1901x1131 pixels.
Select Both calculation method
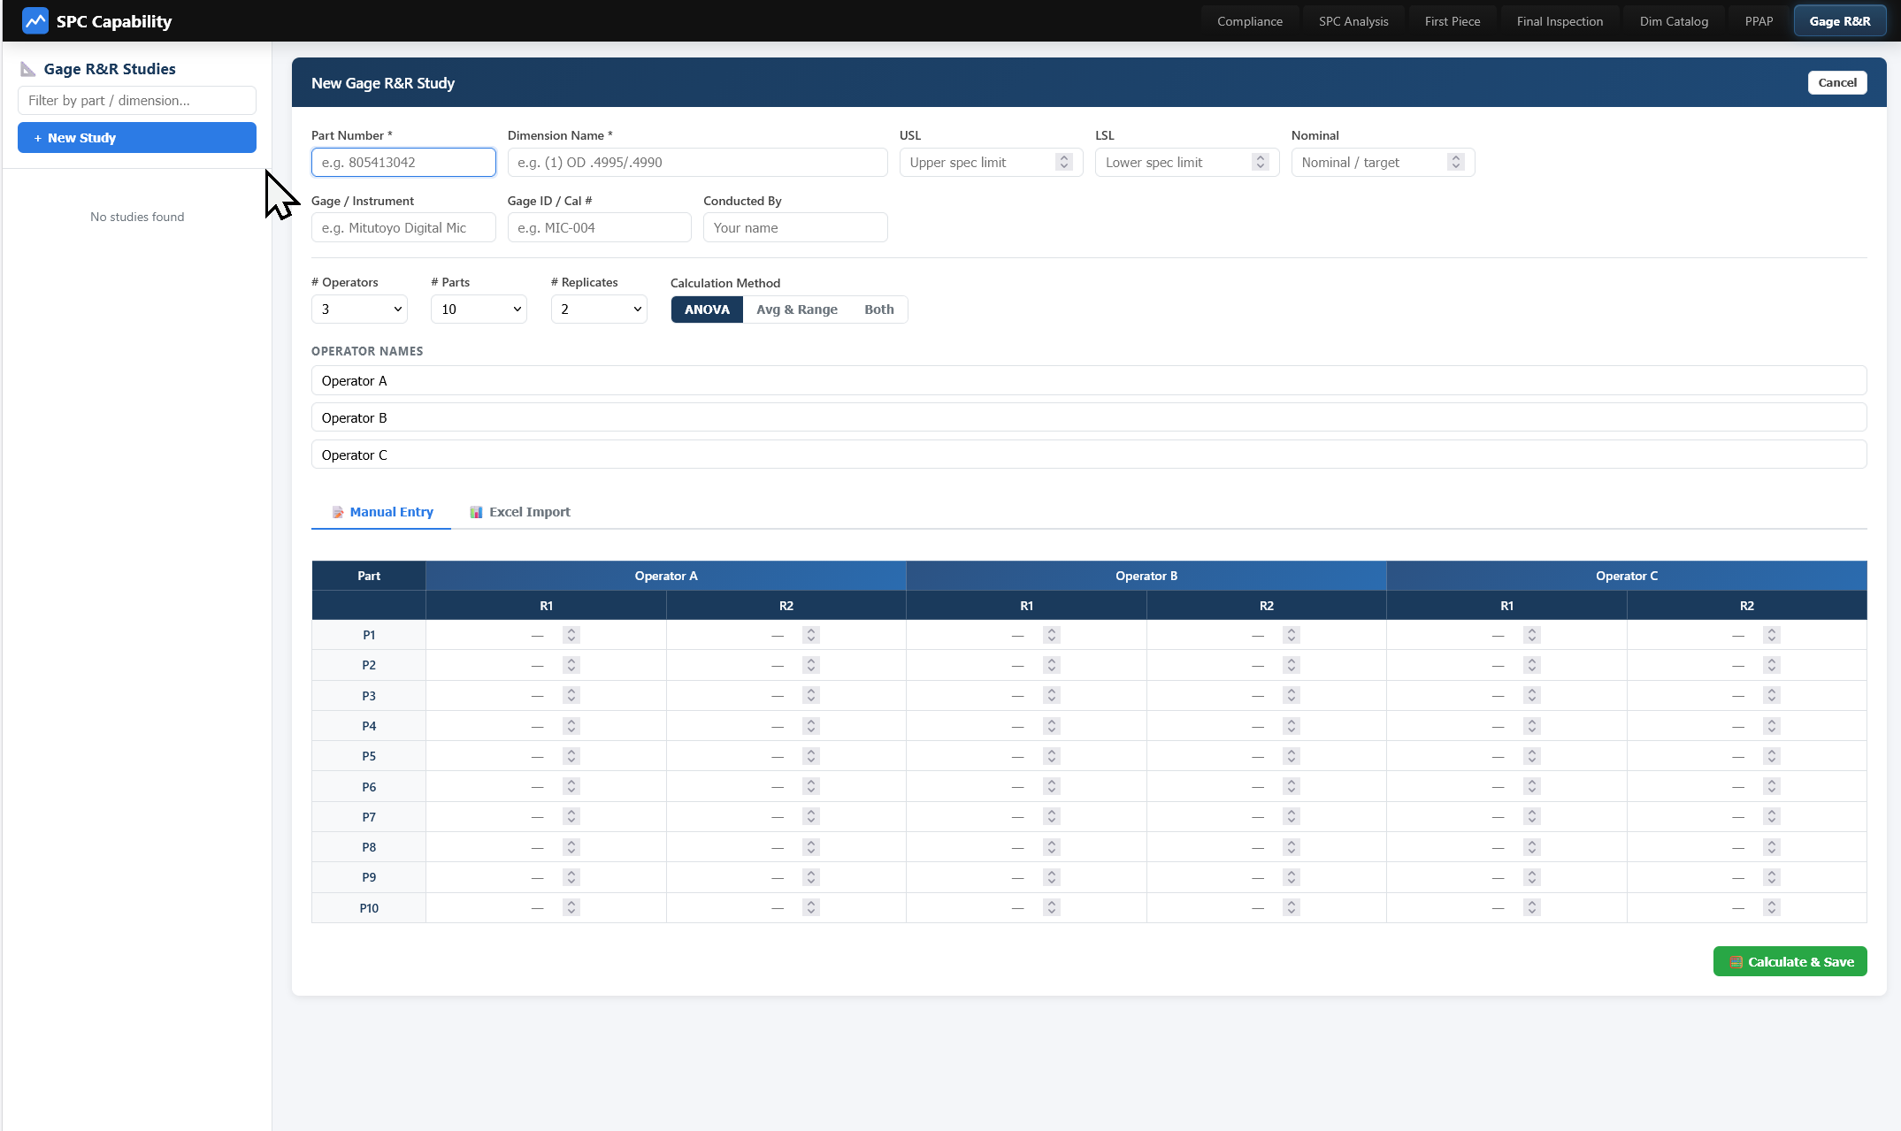(x=878, y=309)
